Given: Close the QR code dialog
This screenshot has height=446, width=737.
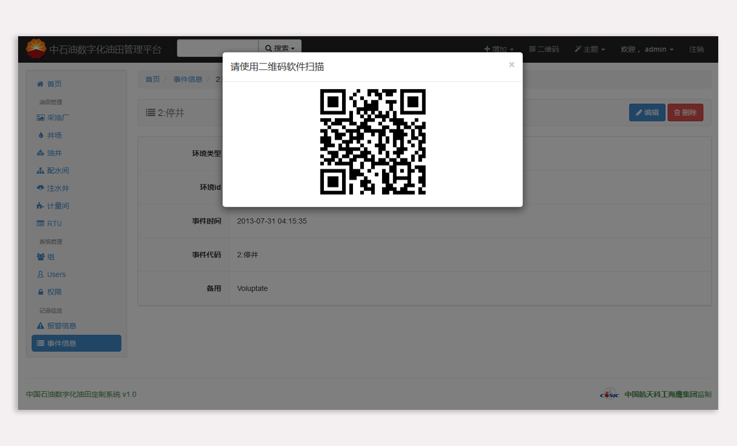Looking at the screenshot, I should [511, 65].
